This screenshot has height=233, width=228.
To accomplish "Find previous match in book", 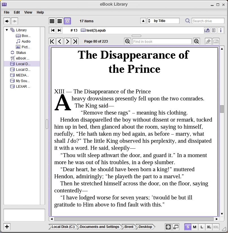I will pyautogui.click(x=127, y=41).
